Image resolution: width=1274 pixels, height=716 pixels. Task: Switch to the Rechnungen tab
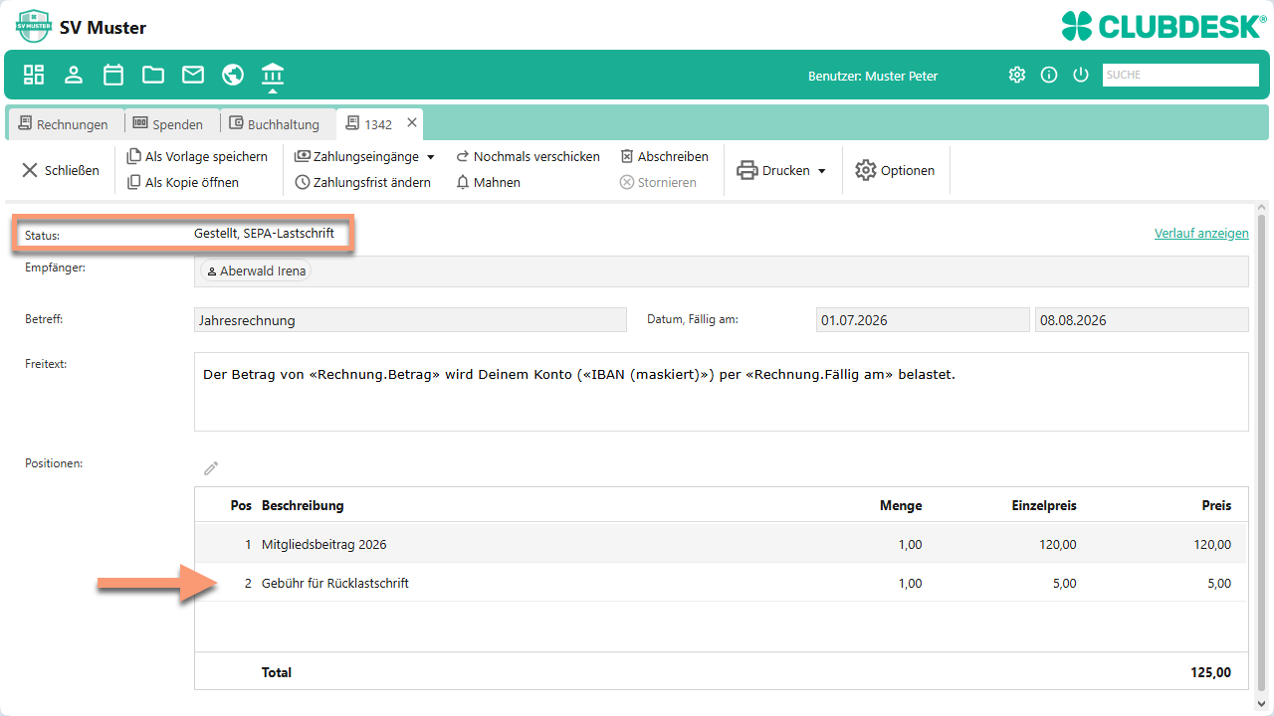point(64,124)
